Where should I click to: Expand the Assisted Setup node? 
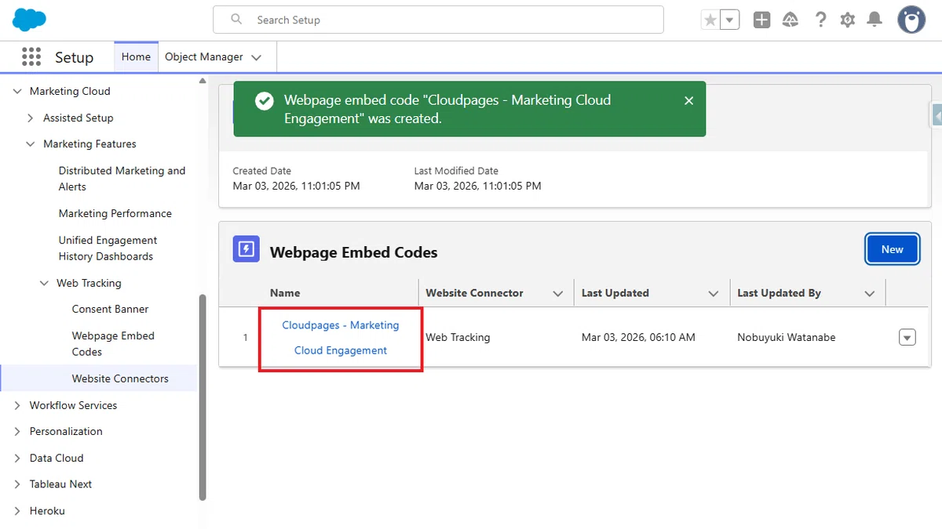[x=31, y=118]
